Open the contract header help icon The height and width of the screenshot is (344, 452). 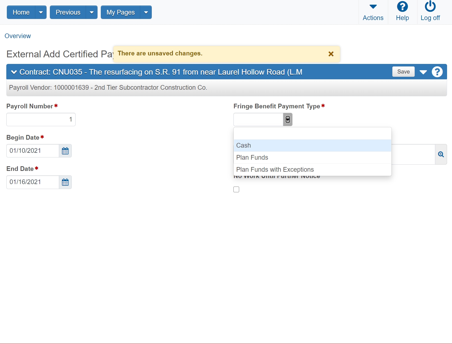[437, 72]
